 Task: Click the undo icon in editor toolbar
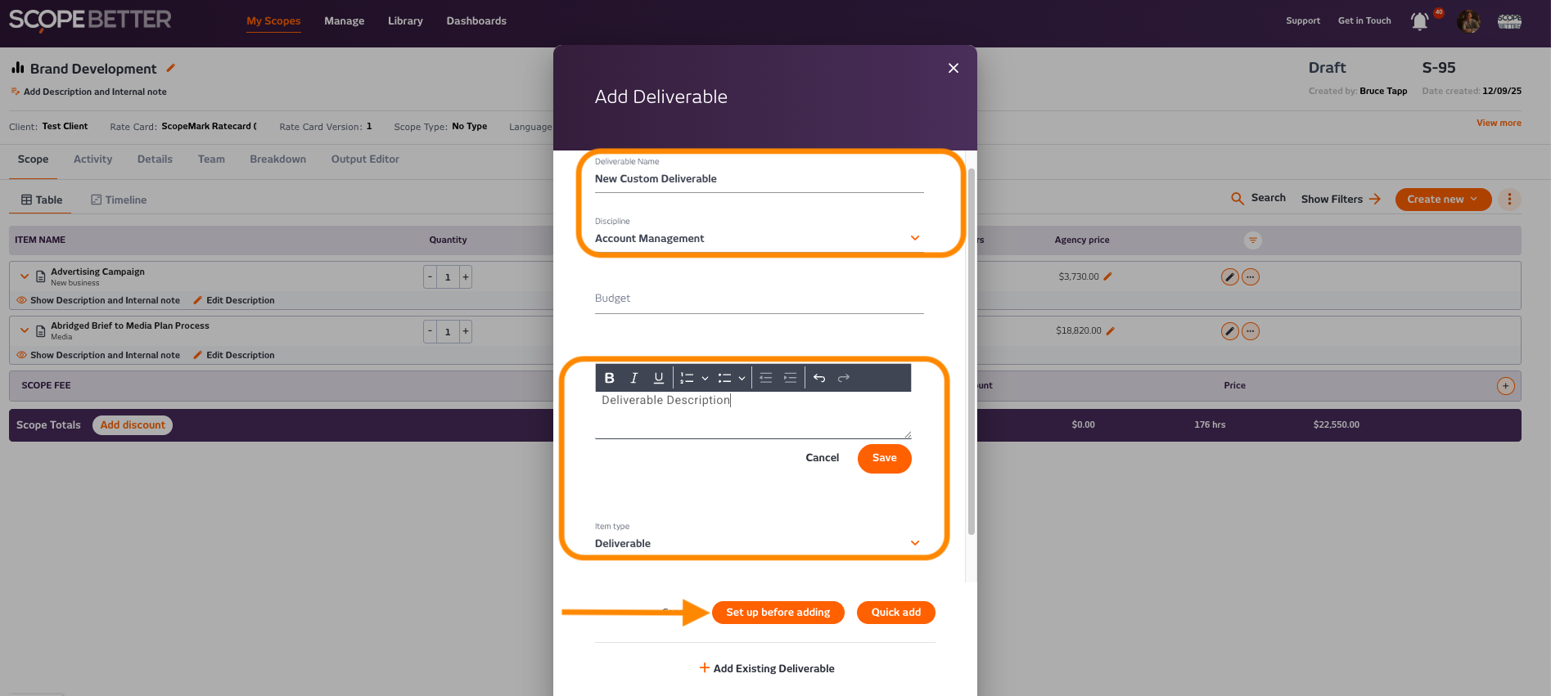point(819,378)
